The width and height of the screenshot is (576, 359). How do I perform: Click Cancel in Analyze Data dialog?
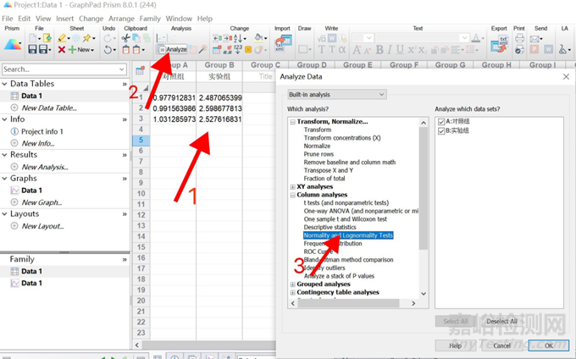click(x=501, y=345)
